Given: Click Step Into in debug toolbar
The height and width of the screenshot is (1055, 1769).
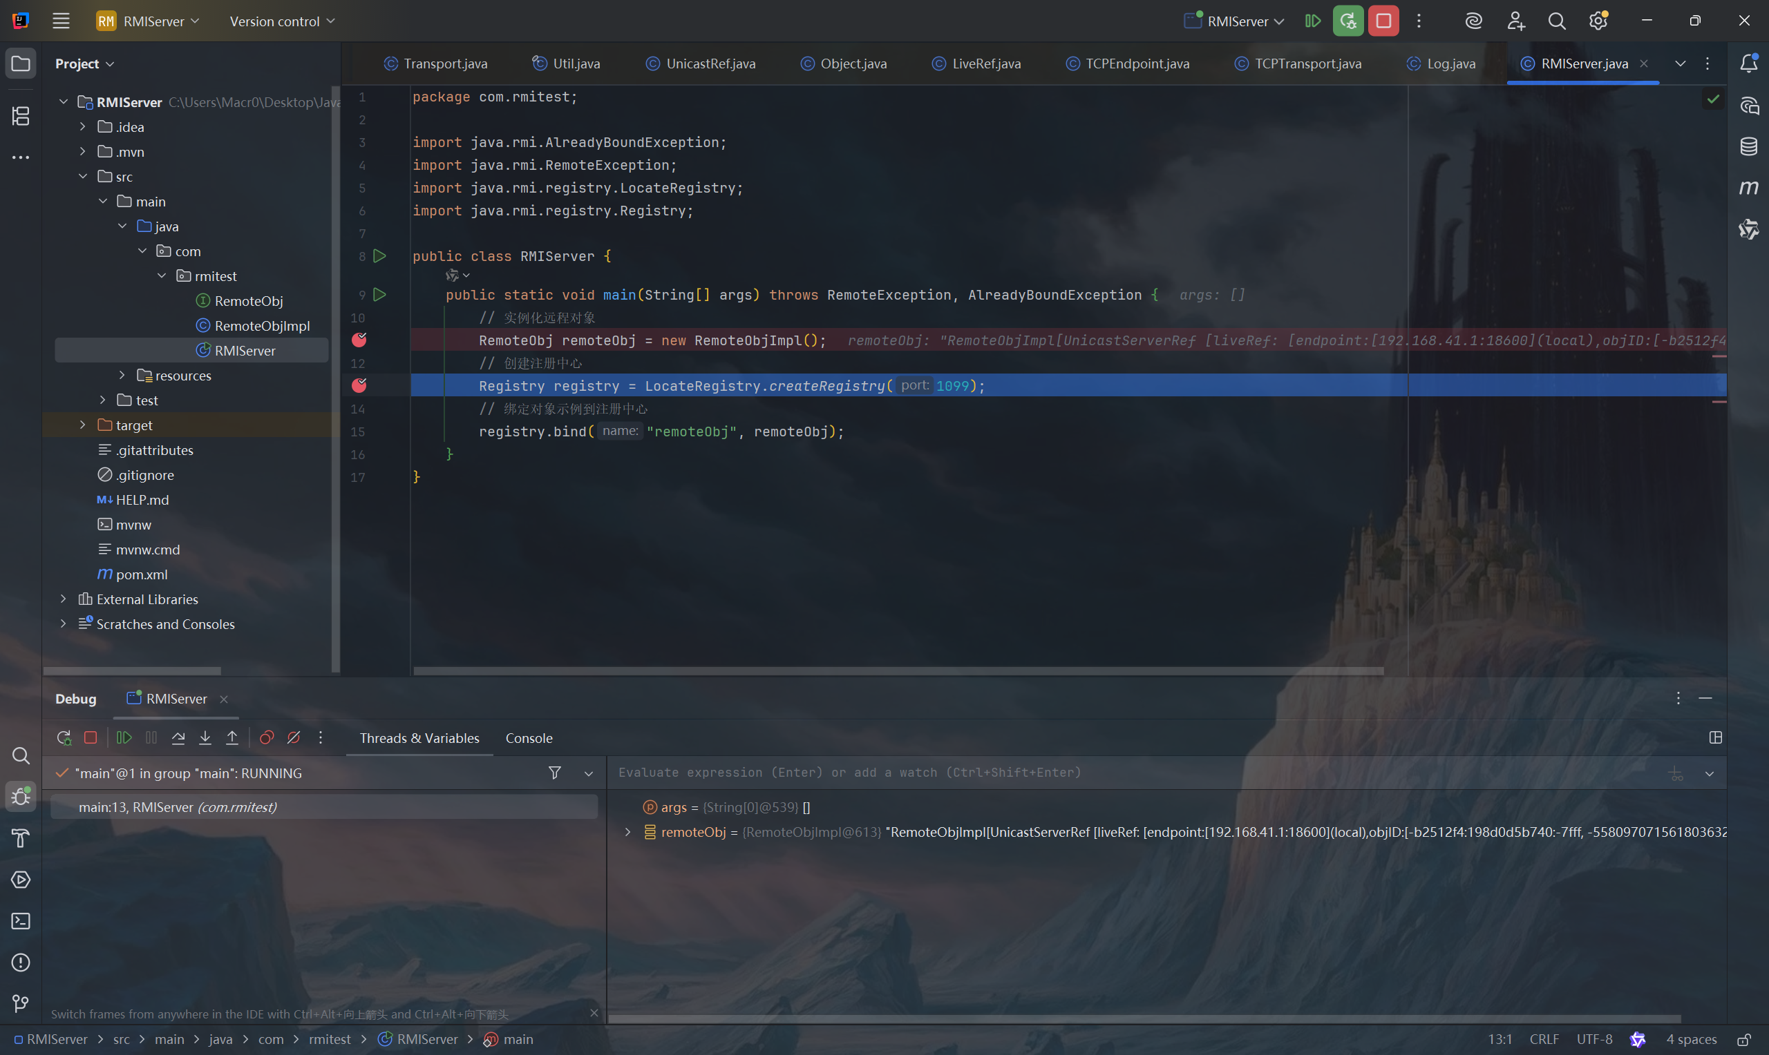Looking at the screenshot, I should tap(205, 737).
